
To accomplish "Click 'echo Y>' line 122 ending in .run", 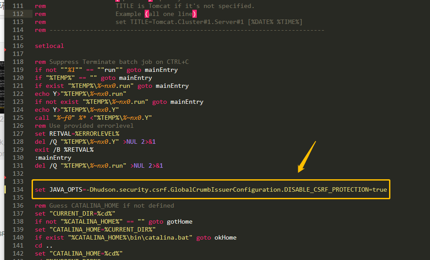I will (x=81, y=94).
